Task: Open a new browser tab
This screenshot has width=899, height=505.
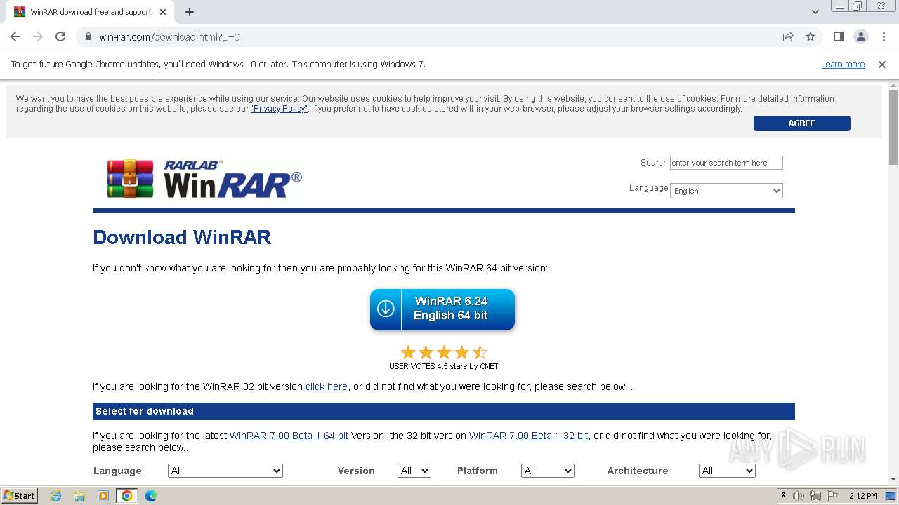Action: click(x=190, y=12)
